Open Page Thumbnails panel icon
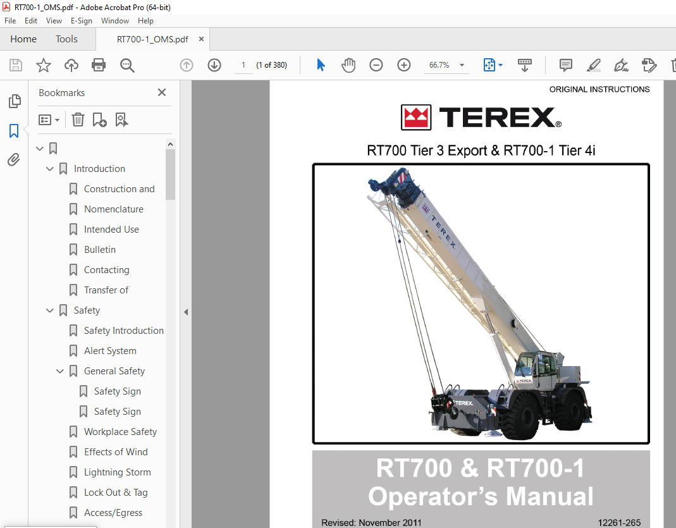This screenshot has height=528, width=676. coord(14,101)
